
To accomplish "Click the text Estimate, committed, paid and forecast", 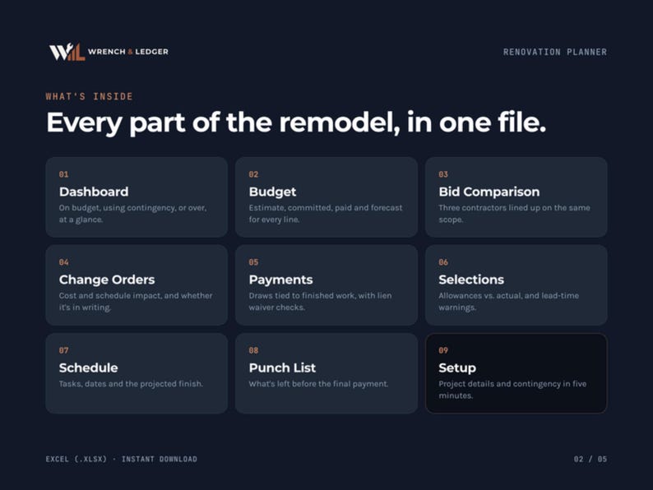I will point(326,214).
